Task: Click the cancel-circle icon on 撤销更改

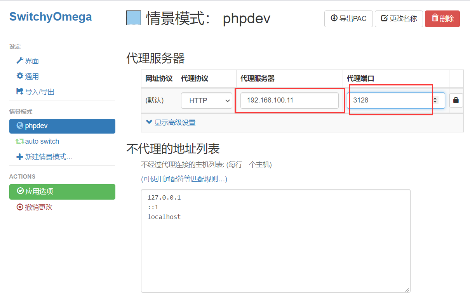Action: coord(20,207)
